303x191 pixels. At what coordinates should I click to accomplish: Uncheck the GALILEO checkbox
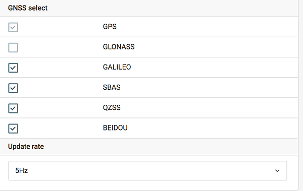13,68
